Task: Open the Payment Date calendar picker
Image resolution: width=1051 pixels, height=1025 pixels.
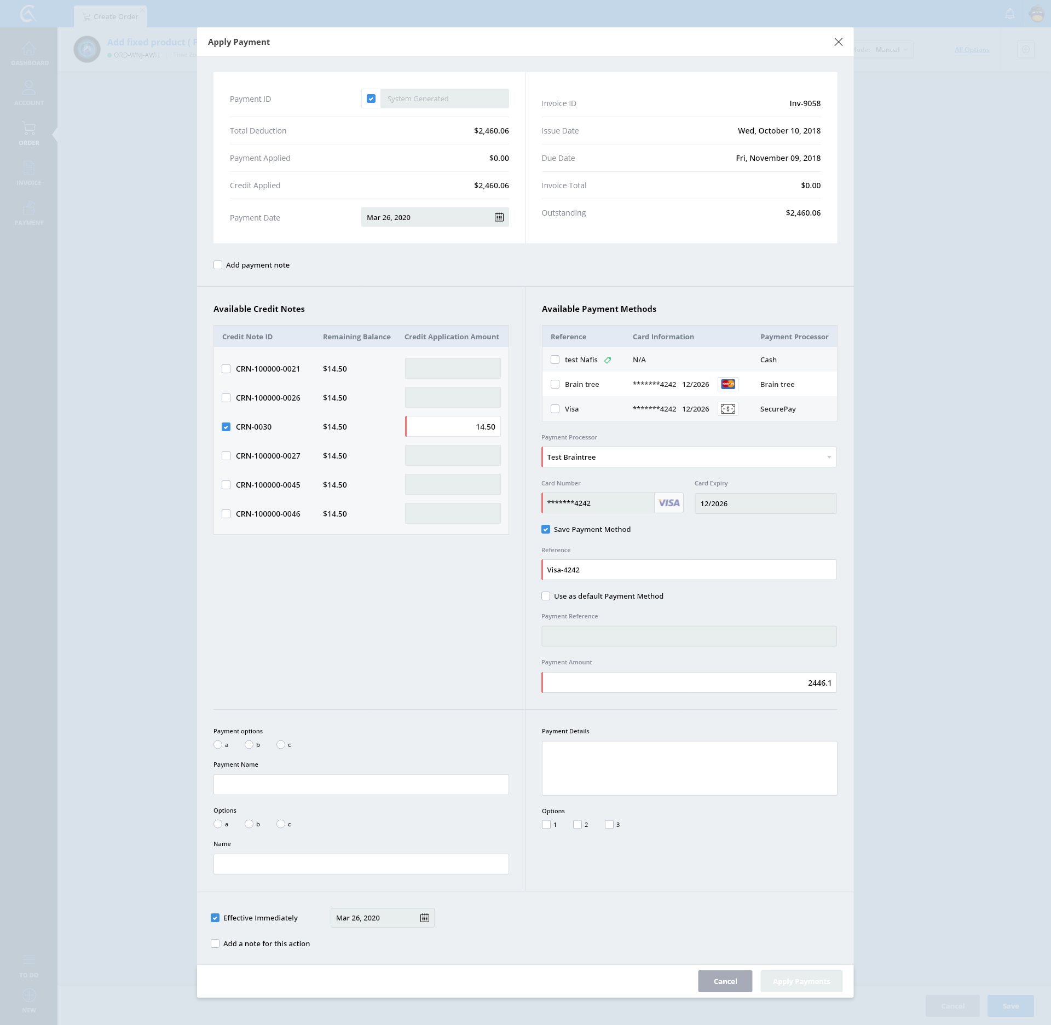Action: click(x=499, y=217)
